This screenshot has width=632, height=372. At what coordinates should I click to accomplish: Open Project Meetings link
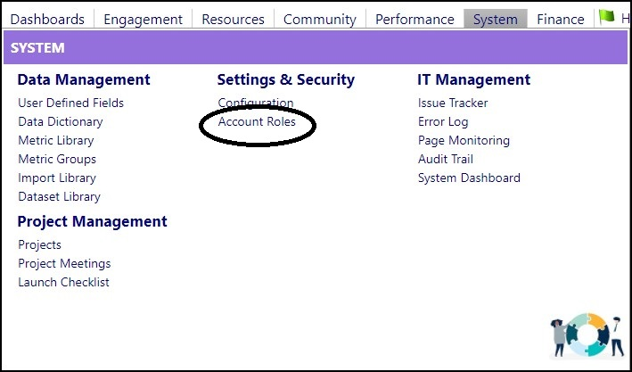[64, 263]
